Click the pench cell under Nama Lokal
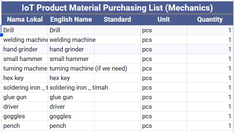This screenshot has height=133, width=234. pyautogui.click(x=25, y=126)
